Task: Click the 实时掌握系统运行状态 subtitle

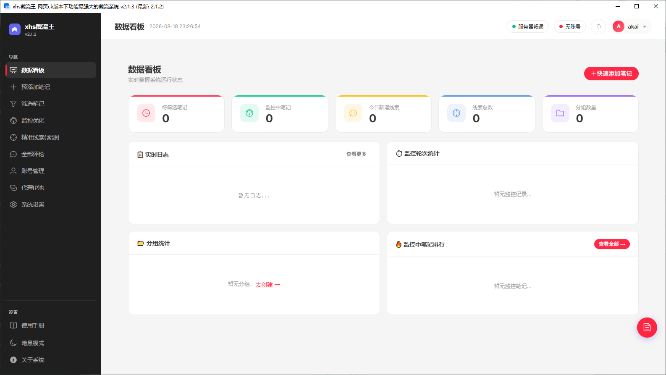Action: coord(155,80)
